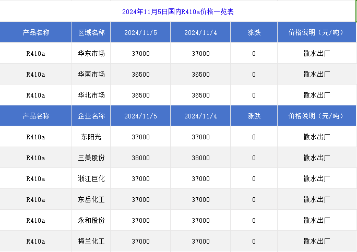Click the 2024/11/4 price for 华东市场

[200, 54]
